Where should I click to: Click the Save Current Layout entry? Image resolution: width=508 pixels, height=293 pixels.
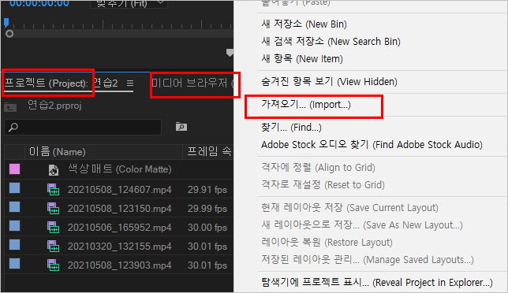349,208
